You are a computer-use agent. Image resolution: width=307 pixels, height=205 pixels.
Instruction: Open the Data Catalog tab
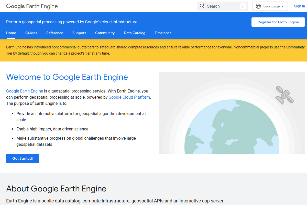click(x=135, y=33)
